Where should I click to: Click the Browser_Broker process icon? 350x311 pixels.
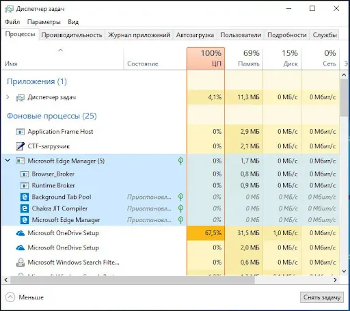click(25, 174)
